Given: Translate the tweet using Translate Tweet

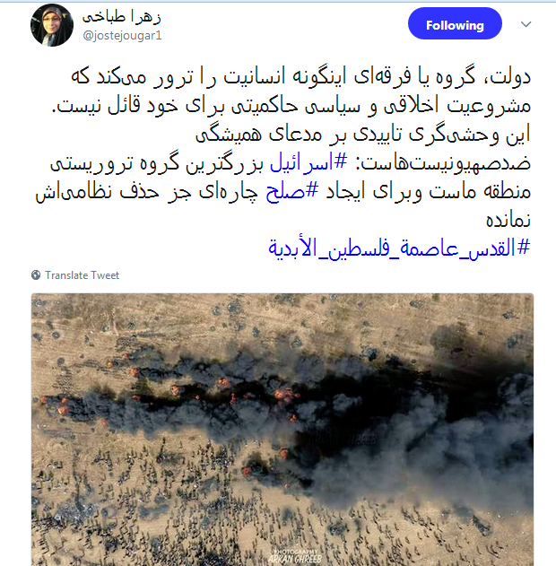Looking at the screenshot, I should tap(82, 275).
